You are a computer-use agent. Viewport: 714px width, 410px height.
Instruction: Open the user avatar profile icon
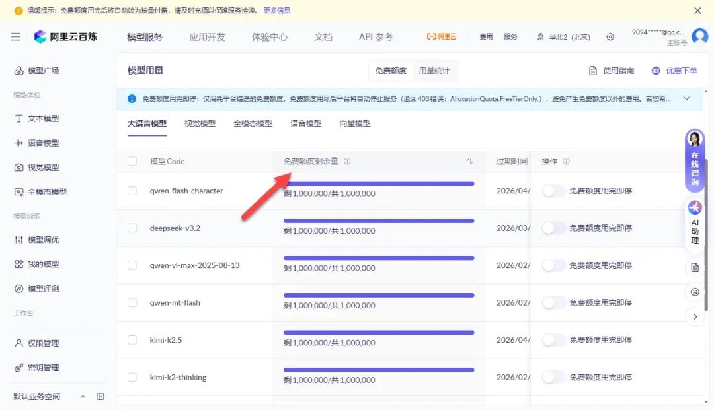[699, 36]
